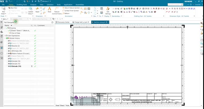The image size is (204, 109).
Task: Maximize the Part Navigator panel
Action: point(52,22)
